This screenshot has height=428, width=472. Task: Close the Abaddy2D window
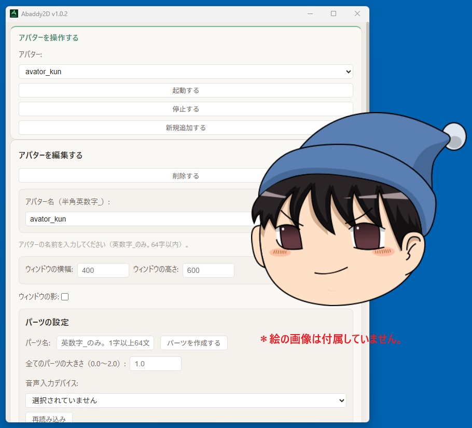357,13
